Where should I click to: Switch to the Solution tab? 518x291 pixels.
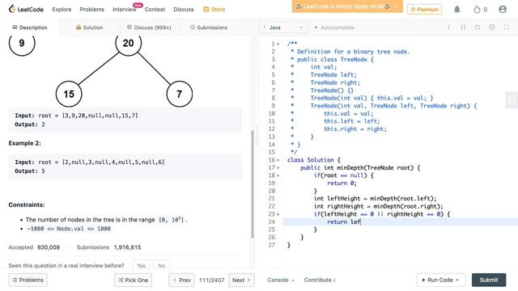89,27
